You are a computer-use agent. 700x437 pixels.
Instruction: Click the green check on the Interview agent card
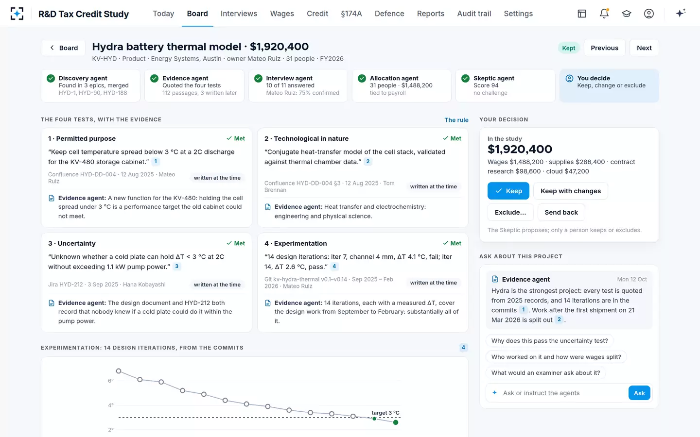(258, 78)
